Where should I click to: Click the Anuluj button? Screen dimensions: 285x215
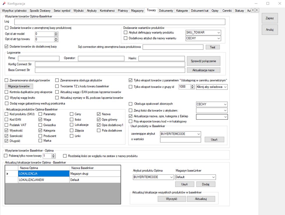(270, 30)
